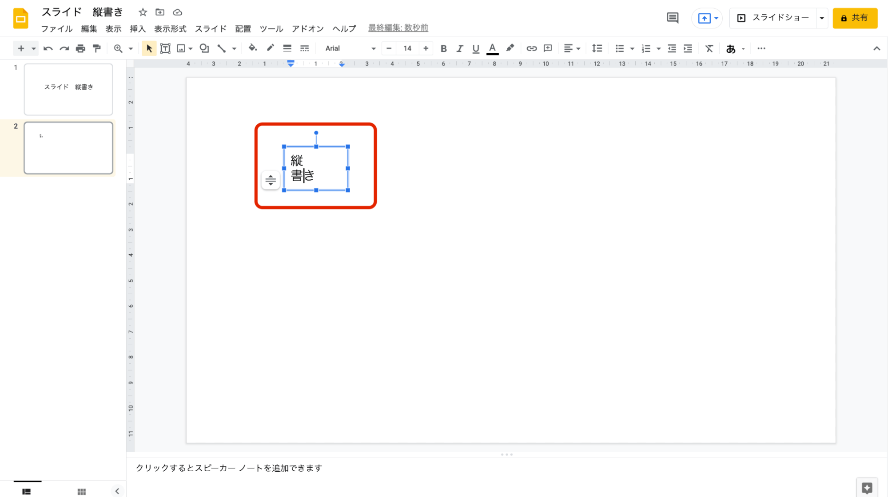The image size is (888, 497).
Task: Open the 挿入 menu
Action: pos(138,29)
